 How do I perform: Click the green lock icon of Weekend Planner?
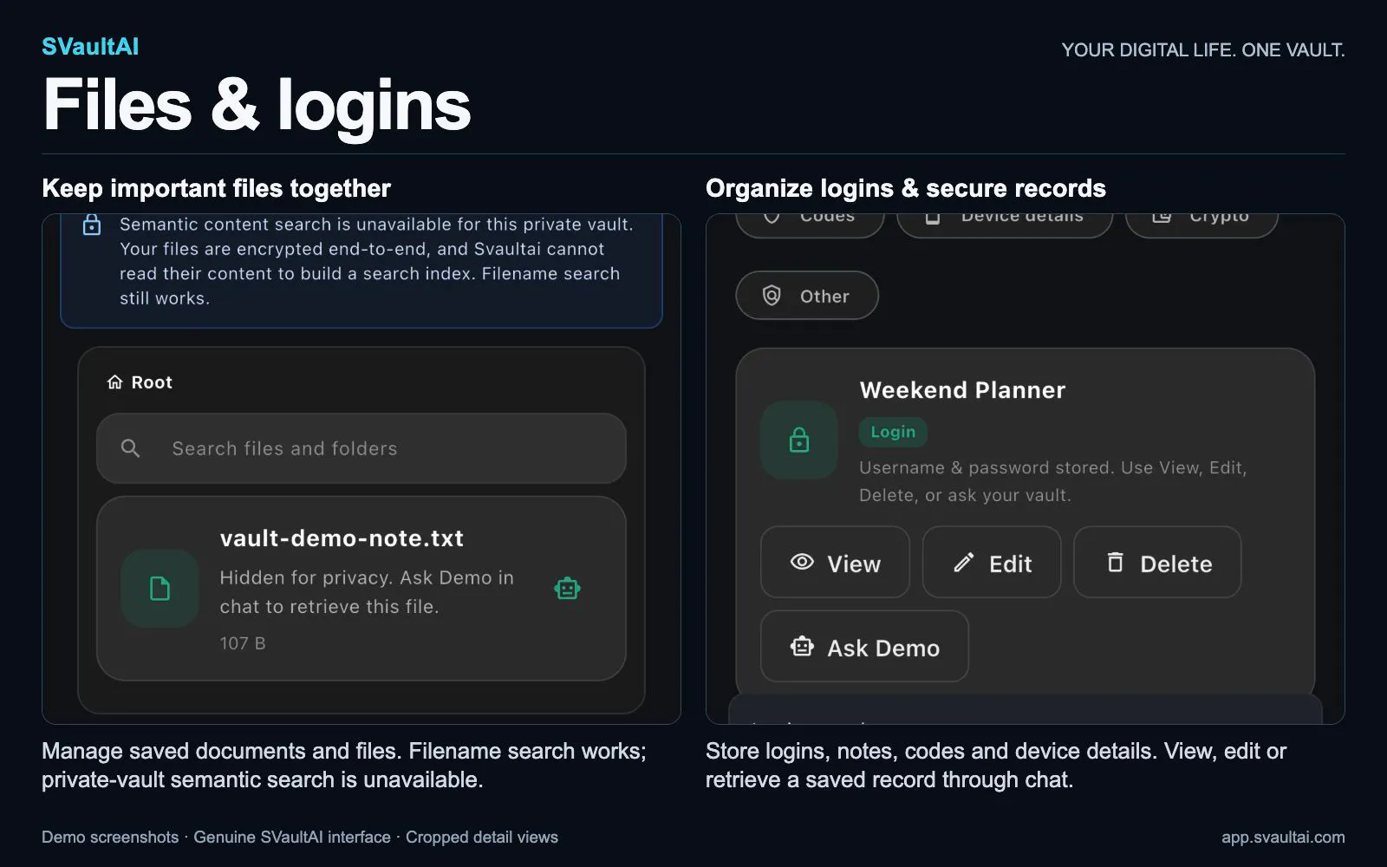[799, 440]
